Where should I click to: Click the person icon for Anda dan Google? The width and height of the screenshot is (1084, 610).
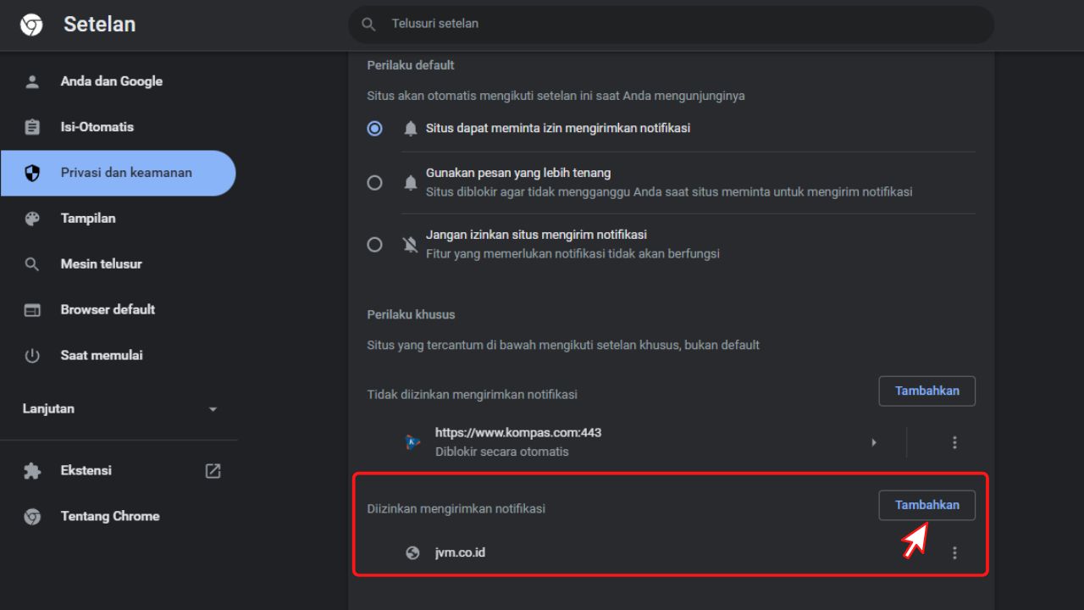click(32, 82)
